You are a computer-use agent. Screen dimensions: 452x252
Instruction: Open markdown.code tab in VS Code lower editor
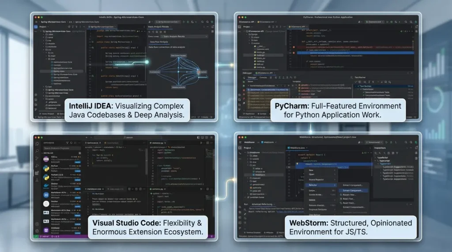point(94,189)
